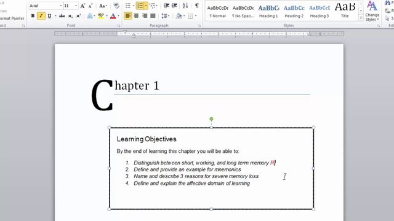Click in the Chapter 1 title
This screenshot has width=394, height=221.
(137, 86)
